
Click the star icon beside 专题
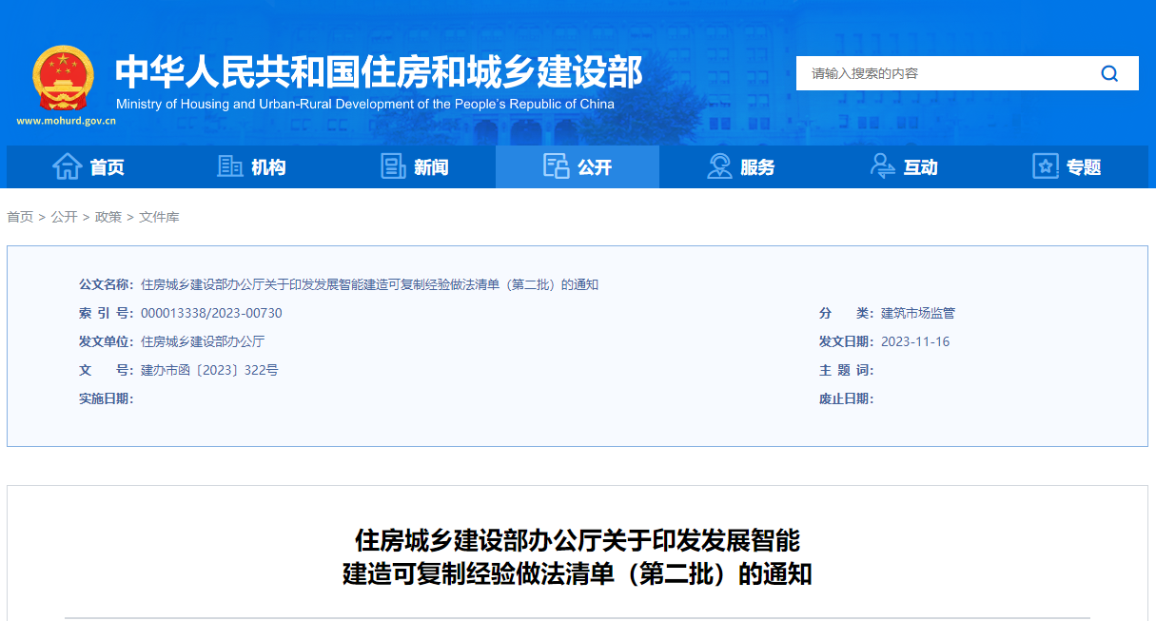pyautogui.click(x=1046, y=166)
